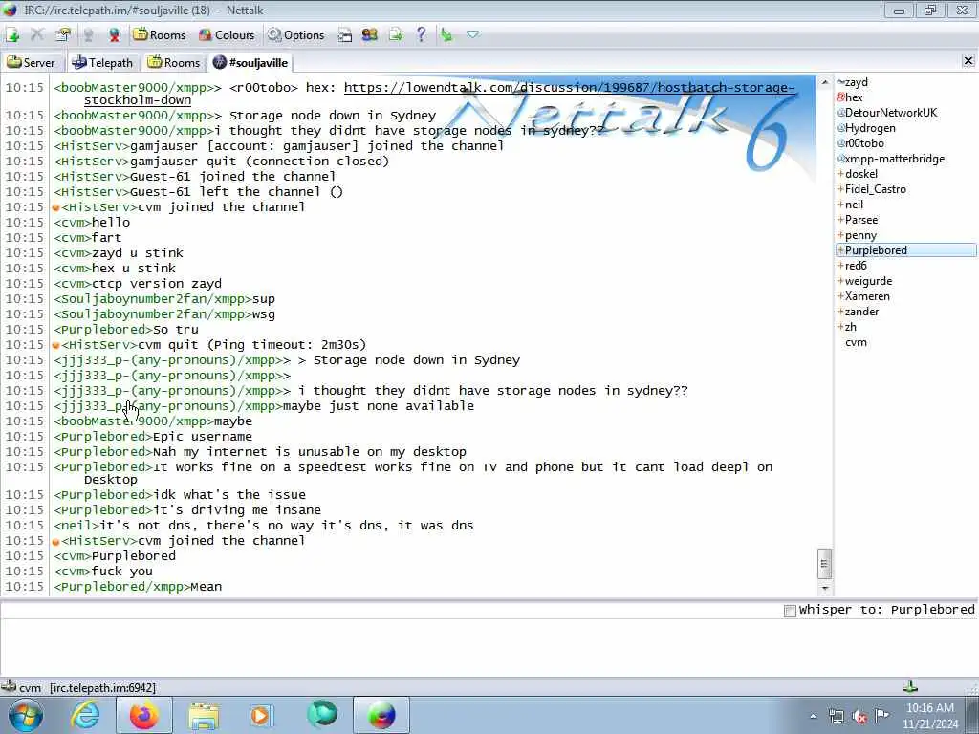The height and width of the screenshot is (734, 979).
Task: Click the page with green arrow icon
Action: coord(395,35)
